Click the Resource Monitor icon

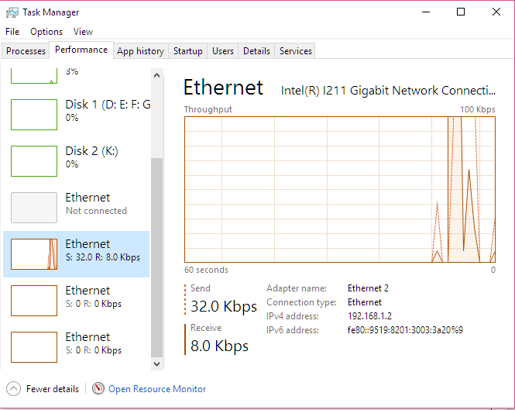click(x=98, y=388)
